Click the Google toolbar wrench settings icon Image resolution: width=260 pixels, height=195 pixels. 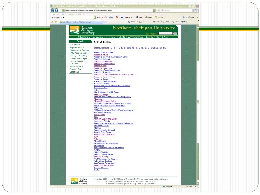(184, 17)
